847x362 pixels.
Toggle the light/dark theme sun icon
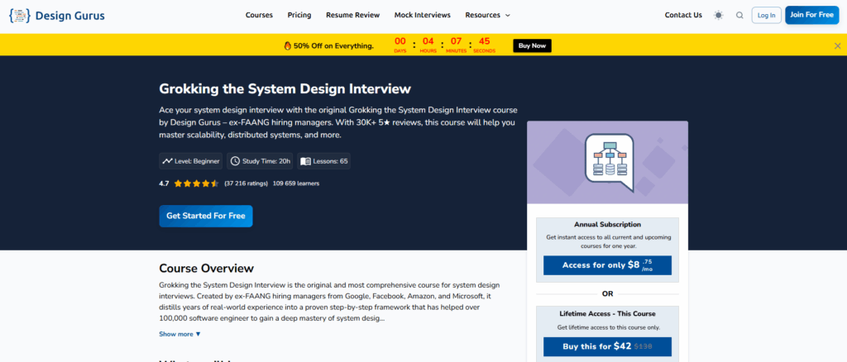(x=718, y=15)
